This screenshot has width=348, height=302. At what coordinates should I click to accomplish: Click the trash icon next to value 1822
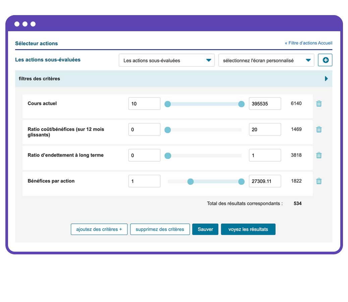point(319,181)
